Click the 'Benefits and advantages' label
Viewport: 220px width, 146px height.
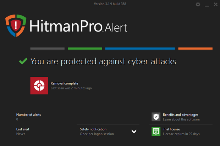[180, 115]
